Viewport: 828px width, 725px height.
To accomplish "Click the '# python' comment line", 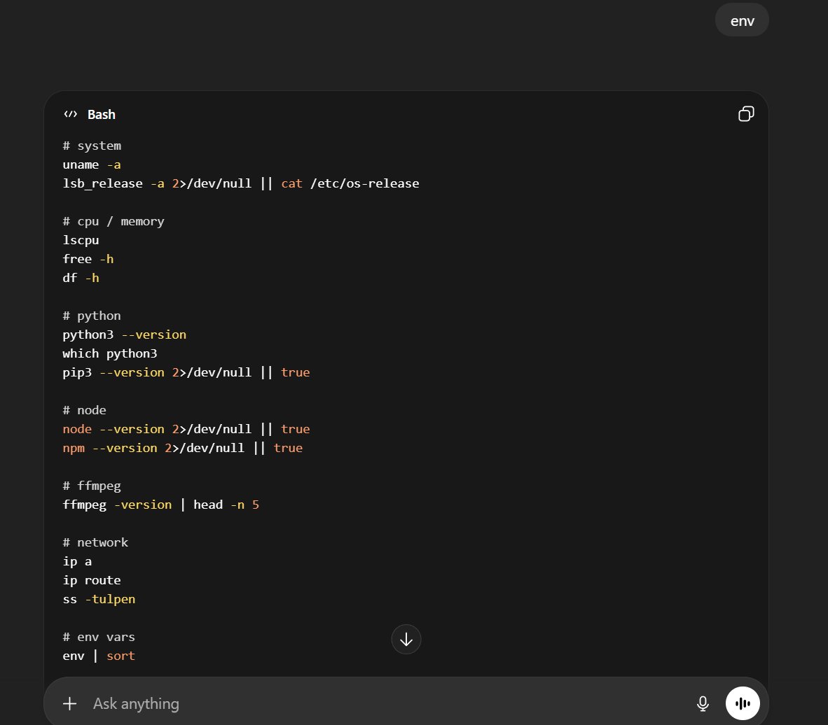I will [x=92, y=316].
